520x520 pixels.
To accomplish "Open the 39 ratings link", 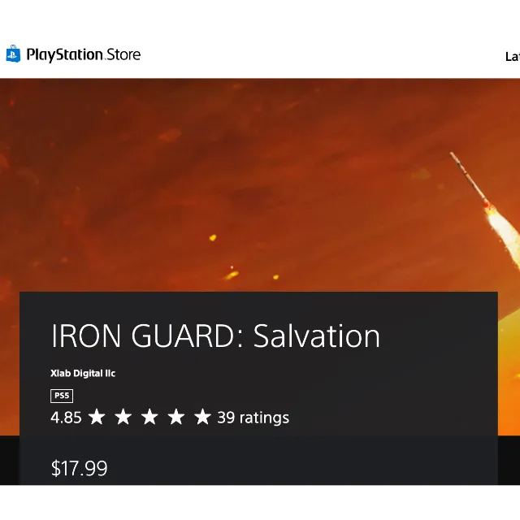I will coord(253,418).
